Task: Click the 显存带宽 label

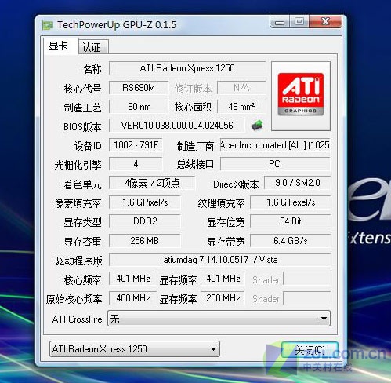Action: 226,242
